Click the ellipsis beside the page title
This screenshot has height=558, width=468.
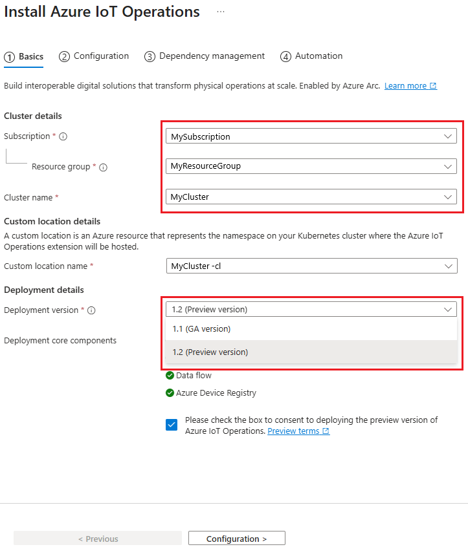tap(220, 11)
